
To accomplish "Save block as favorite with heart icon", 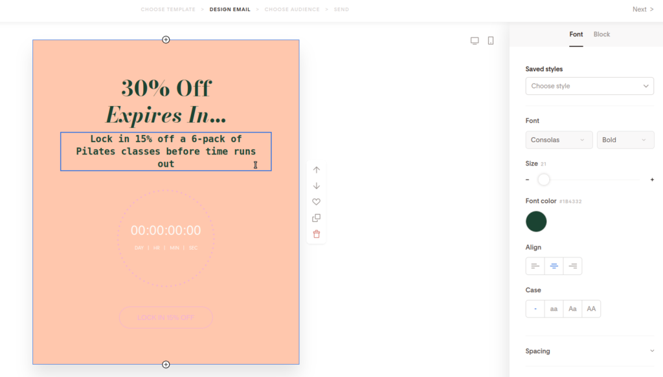I will 316,202.
